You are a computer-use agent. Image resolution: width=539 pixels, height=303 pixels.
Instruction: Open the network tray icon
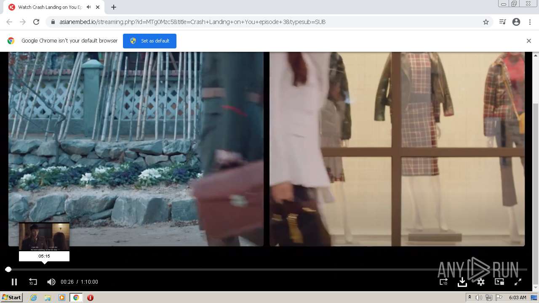pos(489,298)
